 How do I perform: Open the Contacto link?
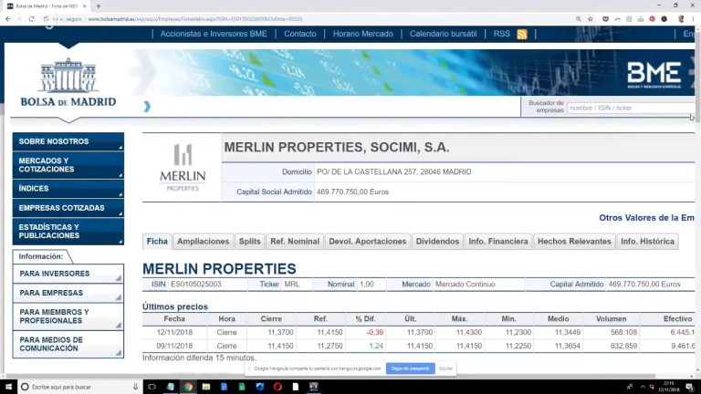click(x=300, y=34)
